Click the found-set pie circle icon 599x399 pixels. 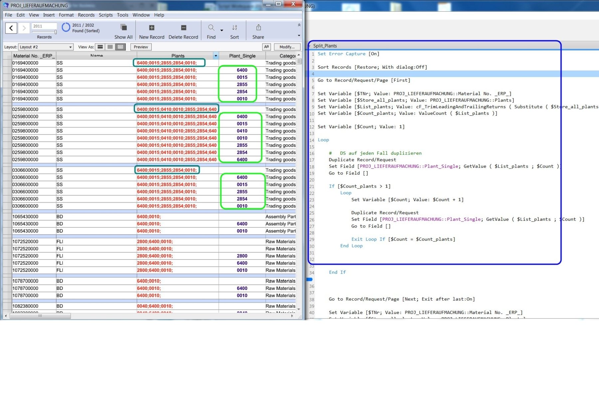click(66, 28)
